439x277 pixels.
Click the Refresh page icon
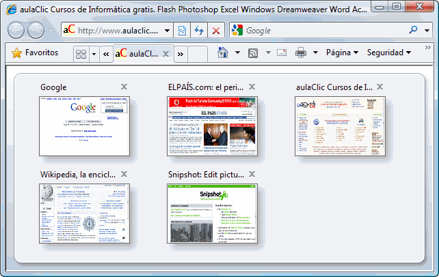[x=199, y=31]
